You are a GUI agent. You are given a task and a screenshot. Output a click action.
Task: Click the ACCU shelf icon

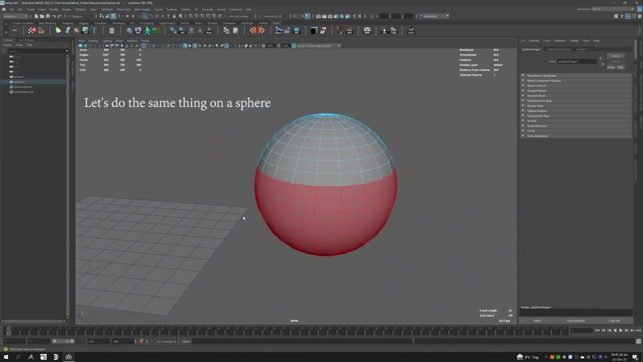click(411, 31)
